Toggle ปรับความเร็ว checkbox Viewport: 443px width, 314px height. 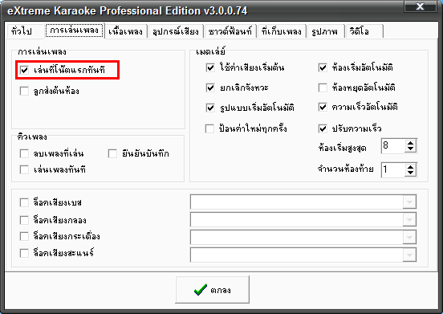click(x=323, y=128)
